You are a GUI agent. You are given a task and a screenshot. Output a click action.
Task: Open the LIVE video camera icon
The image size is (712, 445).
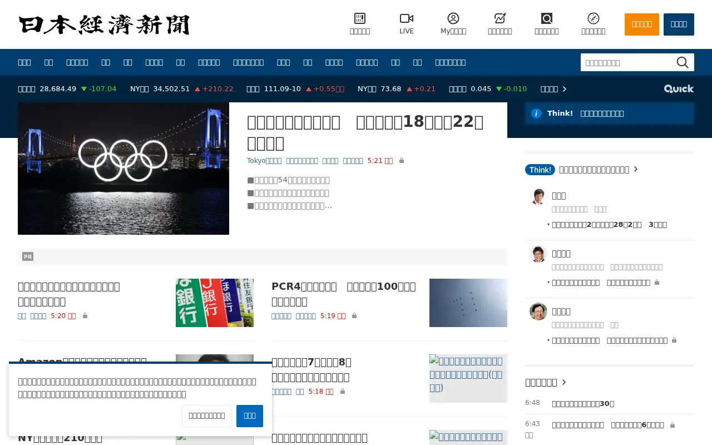click(407, 18)
